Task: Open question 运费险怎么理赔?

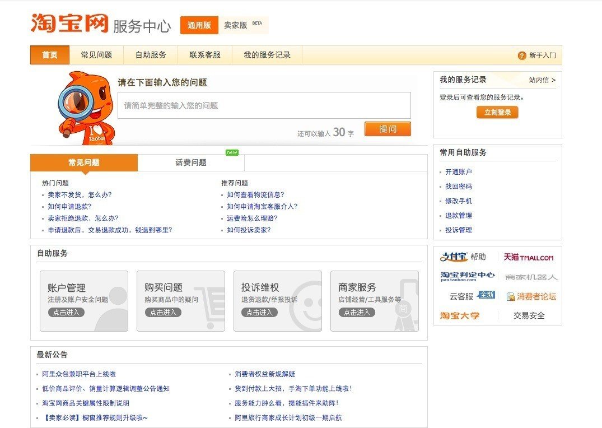Action: pyautogui.click(x=252, y=218)
